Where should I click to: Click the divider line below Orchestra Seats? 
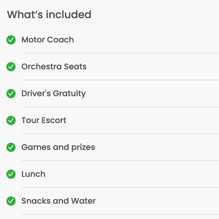[120, 80]
